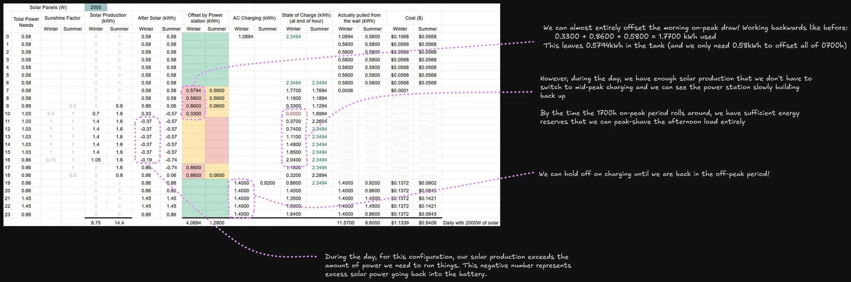Screen dimensions: 851x282
Task: Select 'Offset by Power station (kWh)' header
Action: [x=205, y=18]
